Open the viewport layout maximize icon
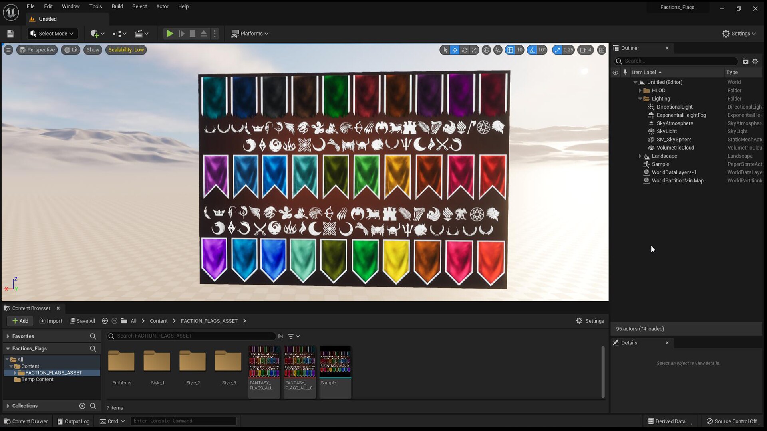Screen dimensions: 767x431 [x=602, y=50]
